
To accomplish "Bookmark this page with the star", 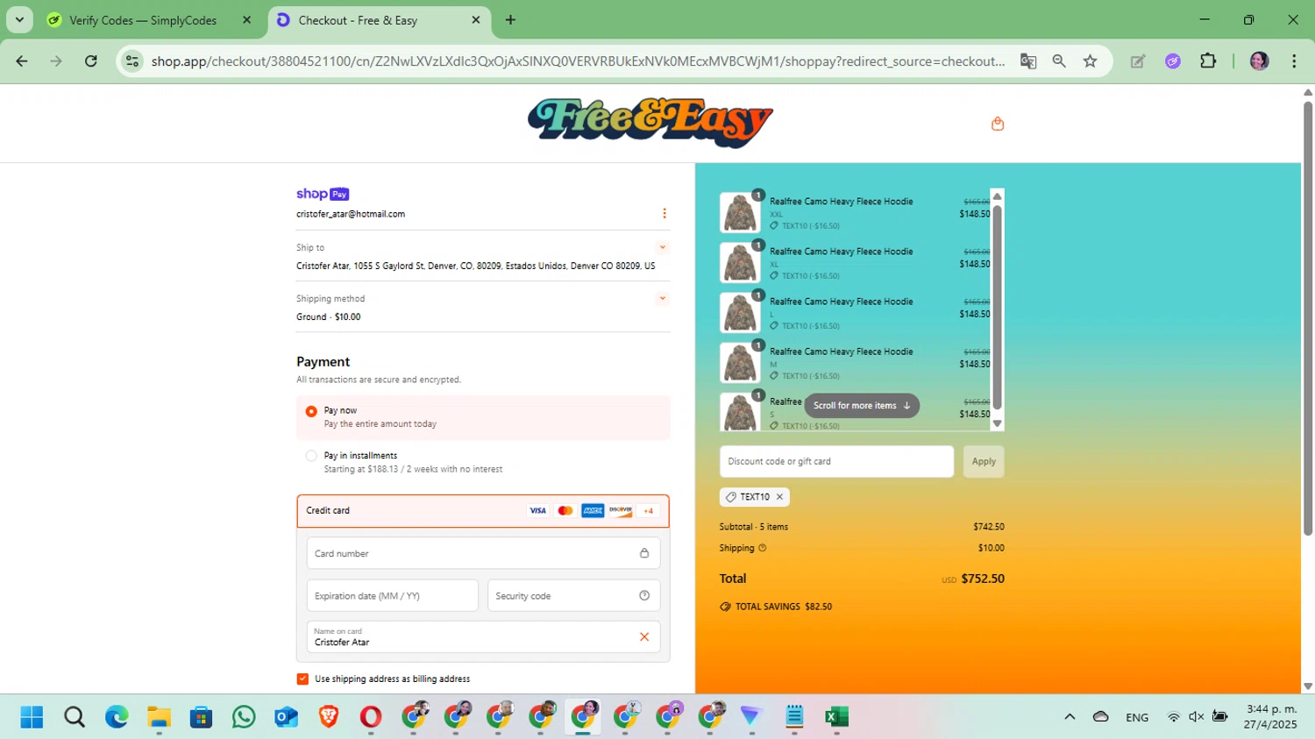I will 1090,60.
